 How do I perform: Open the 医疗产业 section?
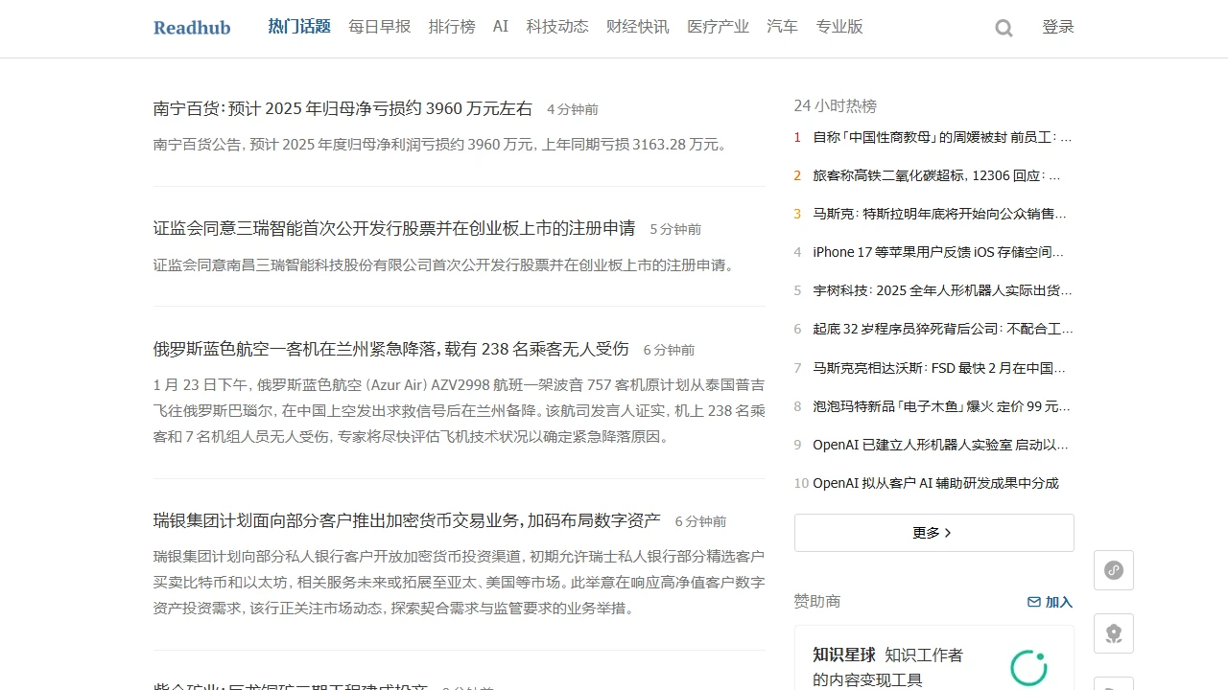click(x=718, y=27)
